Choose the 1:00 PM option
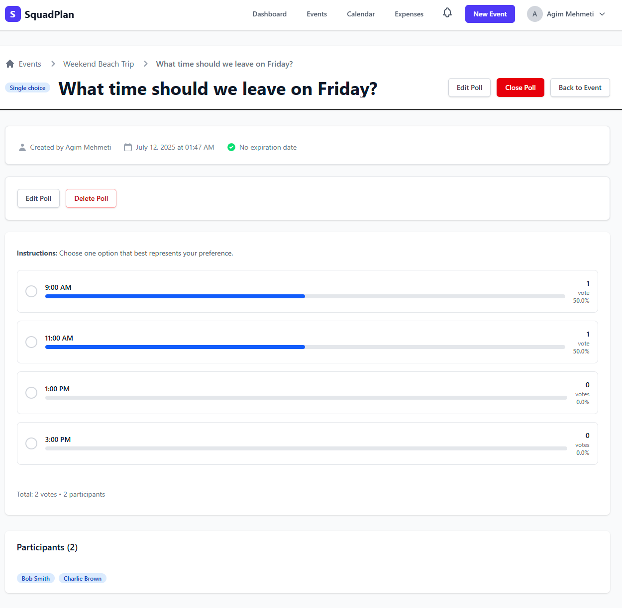622x608 pixels. click(x=31, y=393)
